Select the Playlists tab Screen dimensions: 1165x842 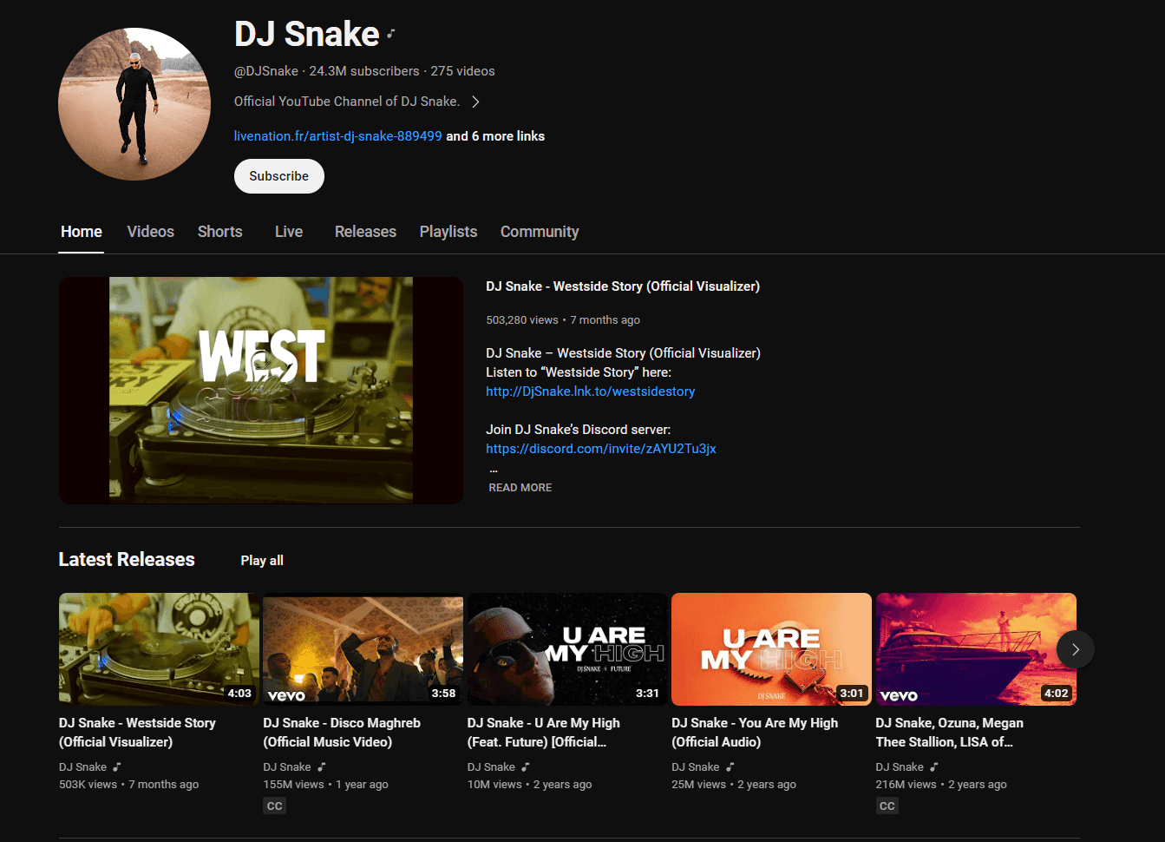coord(448,231)
